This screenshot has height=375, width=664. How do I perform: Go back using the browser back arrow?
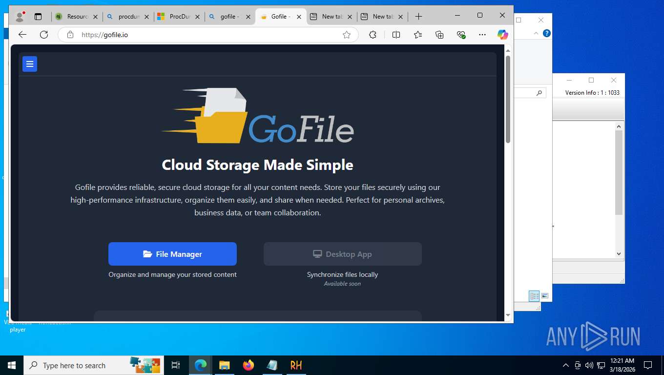tap(22, 35)
